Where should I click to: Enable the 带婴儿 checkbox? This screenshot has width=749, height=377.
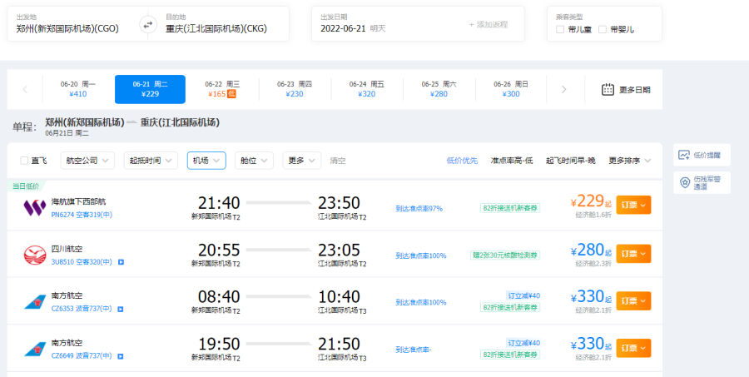point(603,29)
